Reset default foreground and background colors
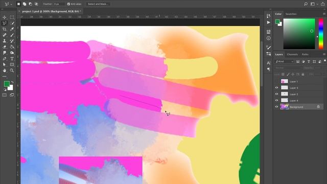Viewport: 327px width, 184px height. (5, 90)
